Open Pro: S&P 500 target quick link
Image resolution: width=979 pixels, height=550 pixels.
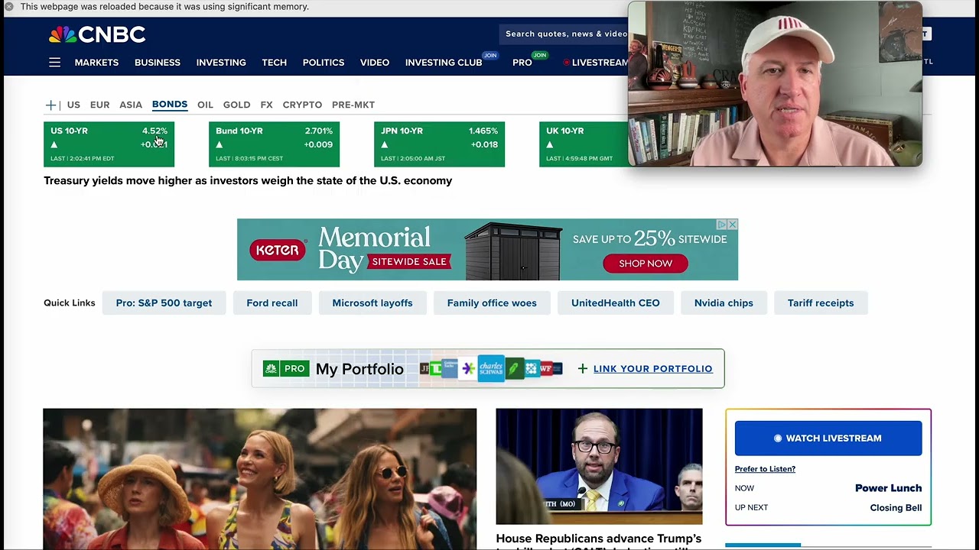[164, 303]
